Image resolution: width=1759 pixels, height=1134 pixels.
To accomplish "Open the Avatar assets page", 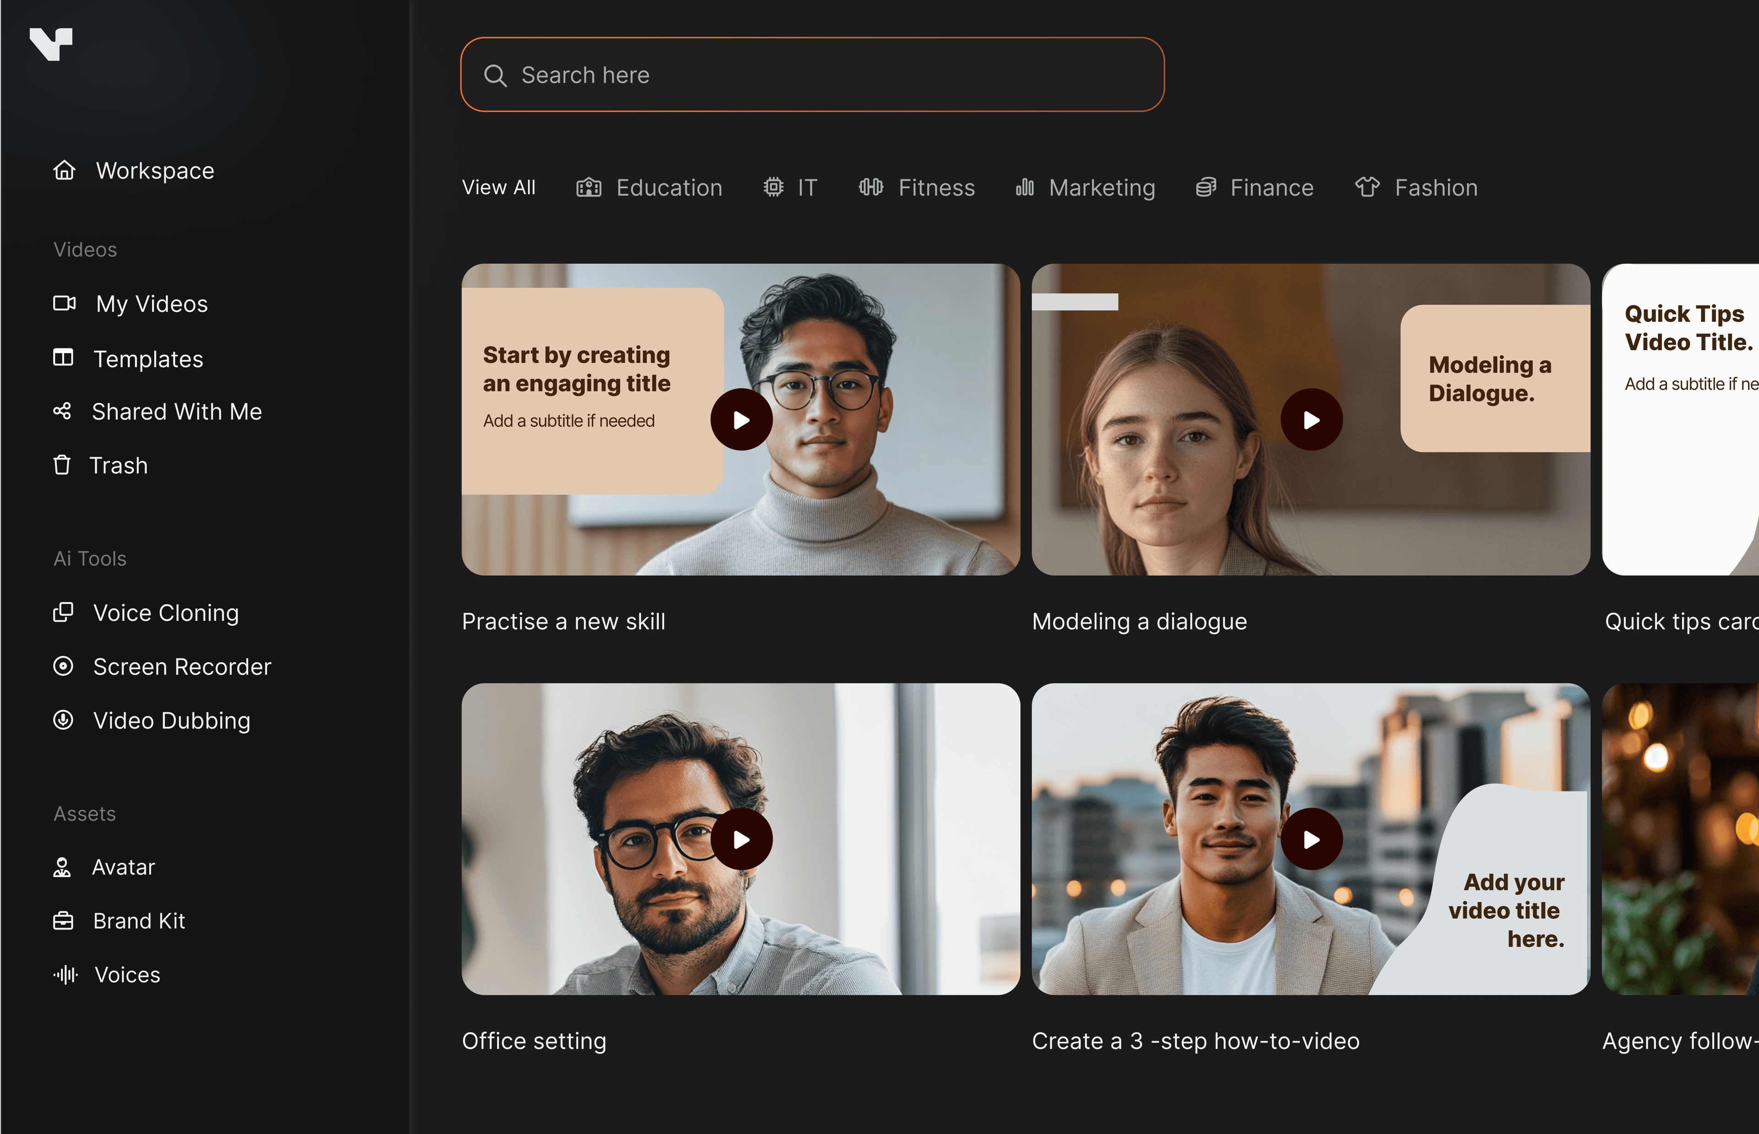I will [123, 867].
